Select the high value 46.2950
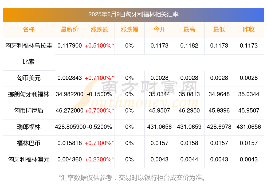This screenshot has width=267, height=186. click(189, 111)
